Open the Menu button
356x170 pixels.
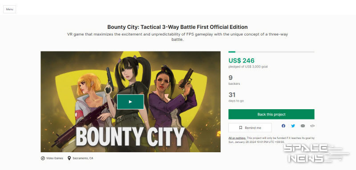click(x=9, y=9)
